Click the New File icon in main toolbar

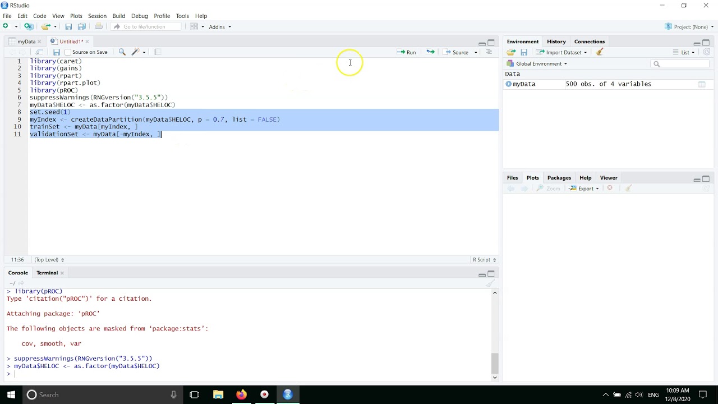[x=6, y=26]
